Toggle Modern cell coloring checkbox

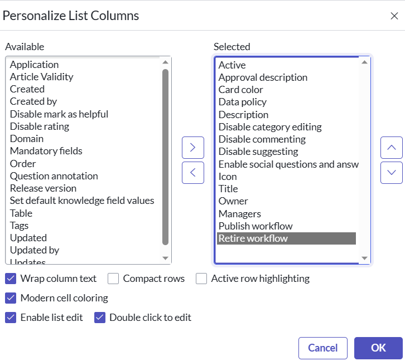[11, 298]
